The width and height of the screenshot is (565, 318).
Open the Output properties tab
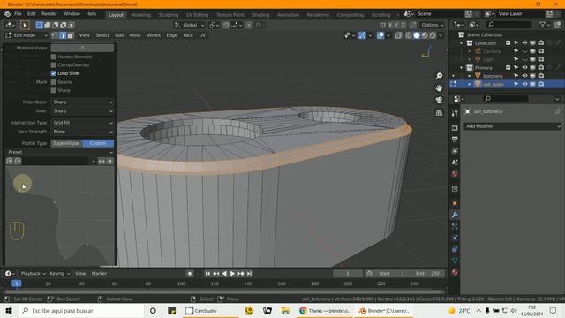pos(455,140)
